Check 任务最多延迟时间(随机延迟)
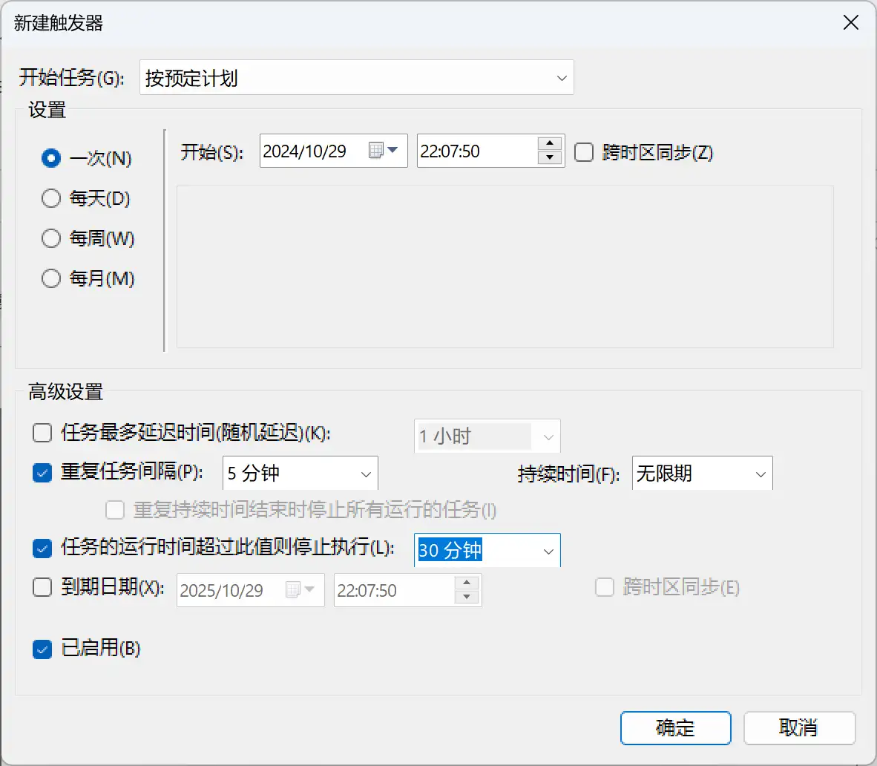This screenshot has height=766, width=877. pos(42,433)
